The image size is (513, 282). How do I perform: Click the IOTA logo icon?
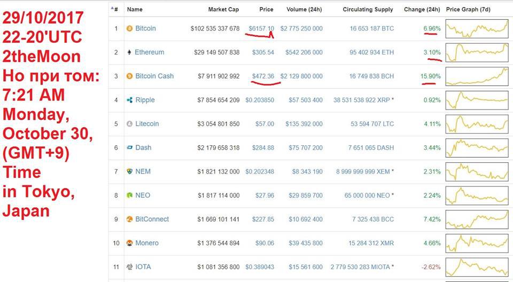click(x=129, y=267)
